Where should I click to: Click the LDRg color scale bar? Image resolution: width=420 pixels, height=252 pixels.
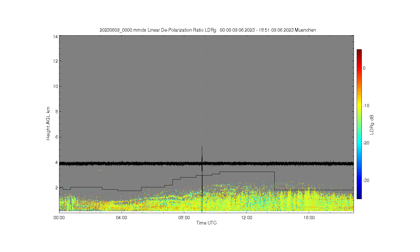(x=359, y=124)
